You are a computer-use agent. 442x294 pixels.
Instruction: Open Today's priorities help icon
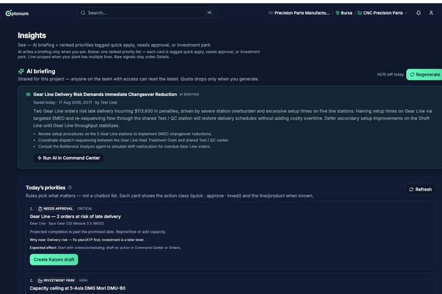70,188
